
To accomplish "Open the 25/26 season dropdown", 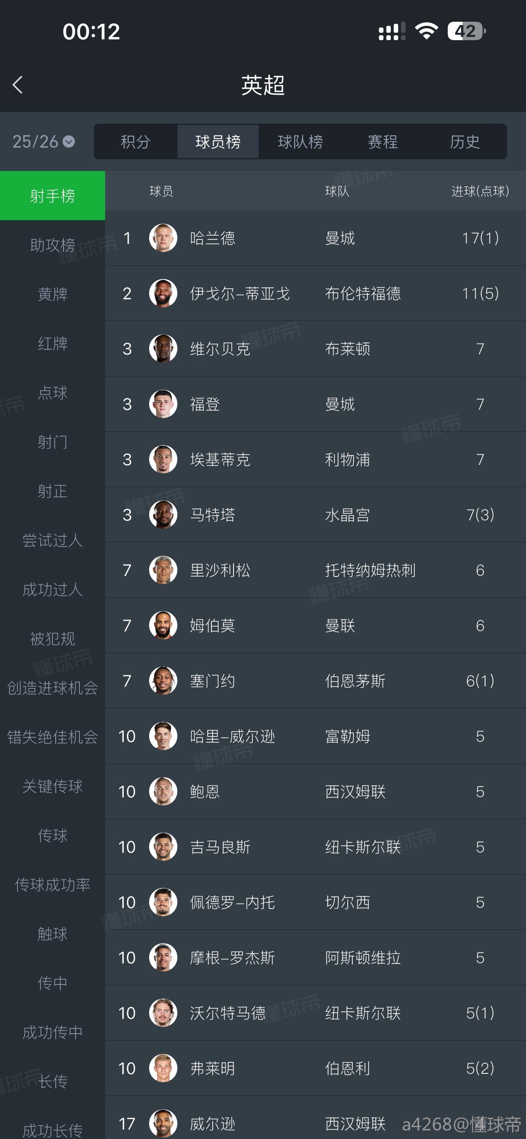I will [43, 142].
